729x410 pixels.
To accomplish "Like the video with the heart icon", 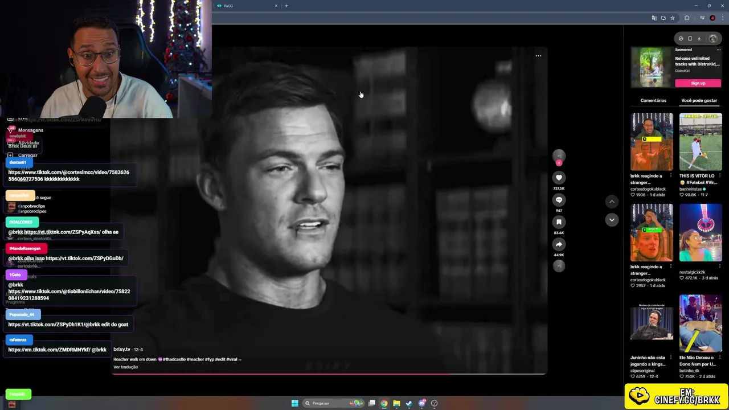I will click(x=559, y=178).
